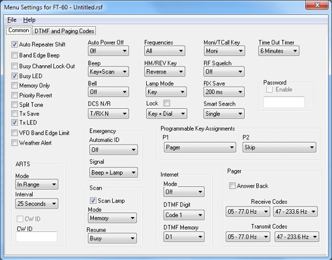Expand the DCS N/R dropdown
The height and width of the screenshot is (260, 332).
(x=108, y=113)
